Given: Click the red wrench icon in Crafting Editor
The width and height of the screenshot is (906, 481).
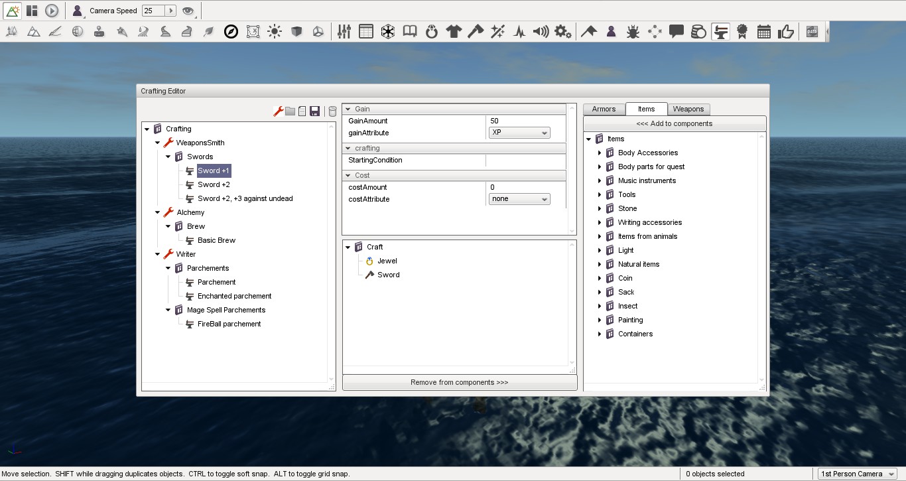Looking at the screenshot, I should [278, 111].
